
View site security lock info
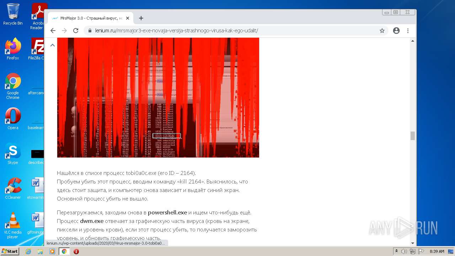coord(90,31)
